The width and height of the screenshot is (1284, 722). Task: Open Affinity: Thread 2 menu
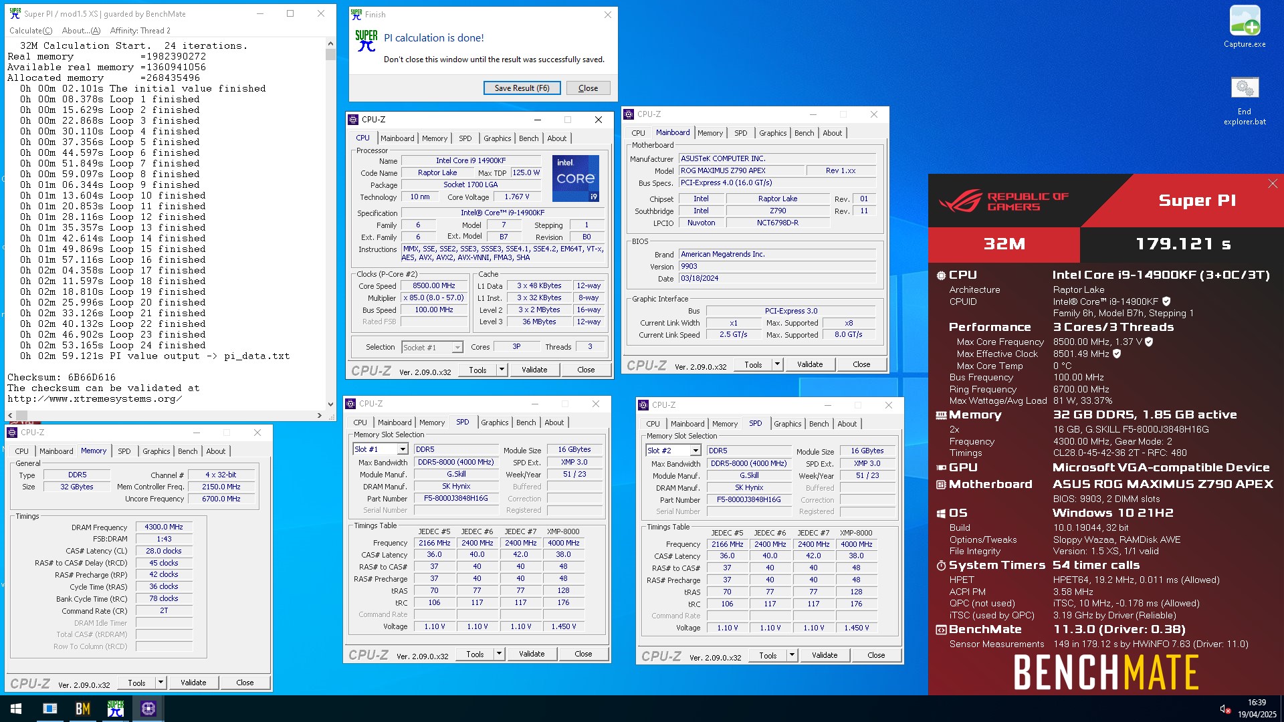[140, 30]
